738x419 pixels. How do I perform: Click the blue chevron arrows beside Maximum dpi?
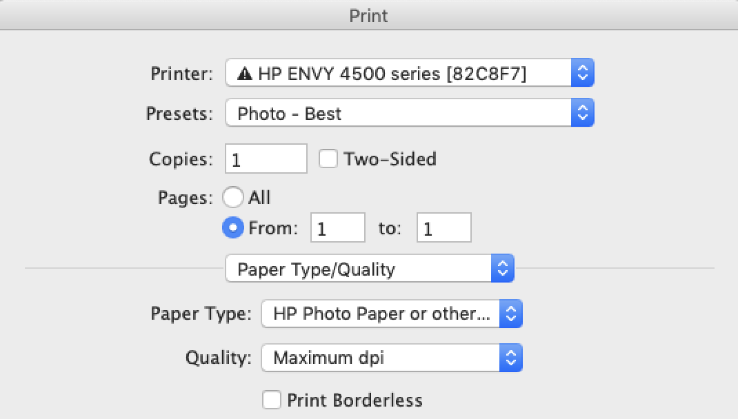[x=511, y=358]
